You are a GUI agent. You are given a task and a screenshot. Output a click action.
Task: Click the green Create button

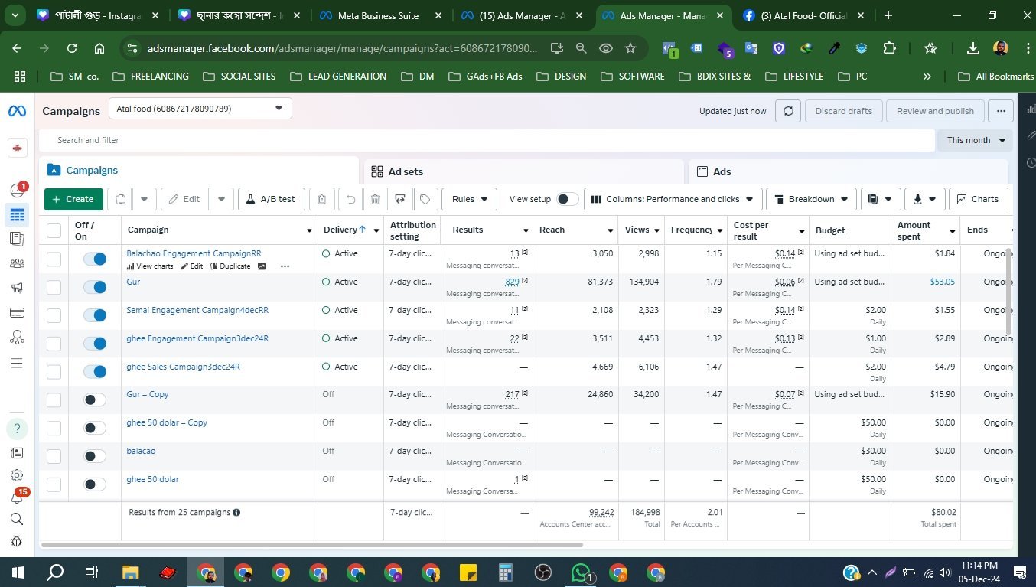pos(73,199)
